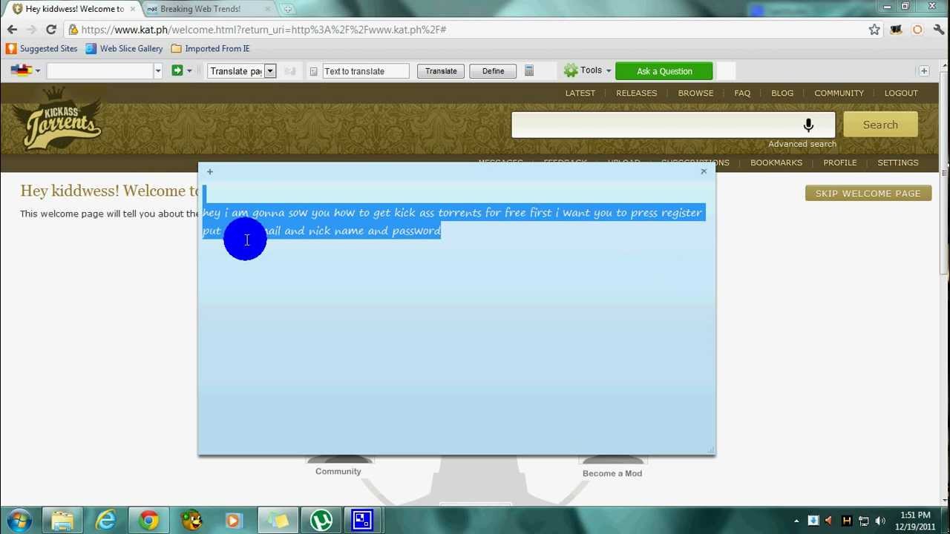Open the Suggested Sites bookmark
The width and height of the screenshot is (950, 534).
pos(42,48)
